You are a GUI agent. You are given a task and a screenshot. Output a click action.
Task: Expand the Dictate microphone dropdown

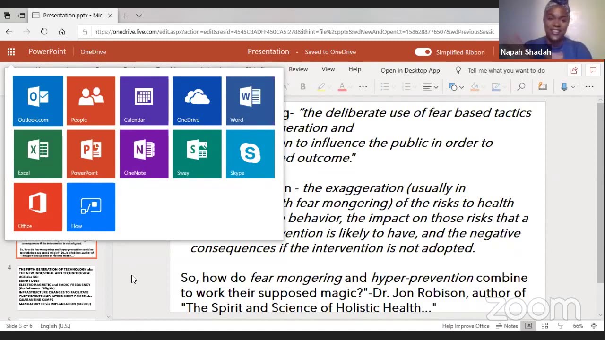coord(573,87)
